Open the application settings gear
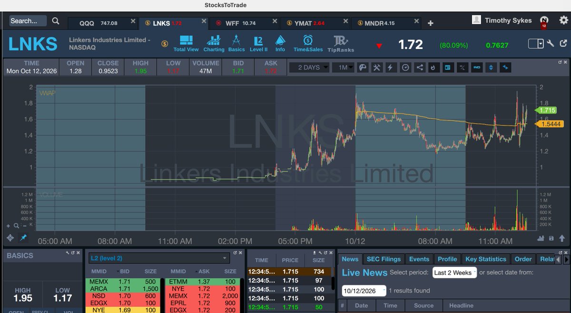This screenshot has width=571, height=313. 564,20
